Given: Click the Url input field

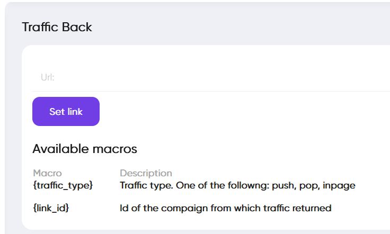Looking at the screenshot, I should (212, 78).
